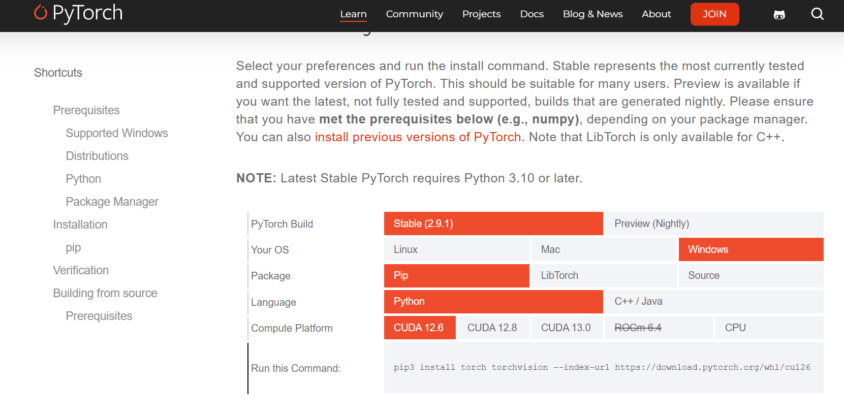Jump to Python shortcut in sidebar

tap(83, 179)
